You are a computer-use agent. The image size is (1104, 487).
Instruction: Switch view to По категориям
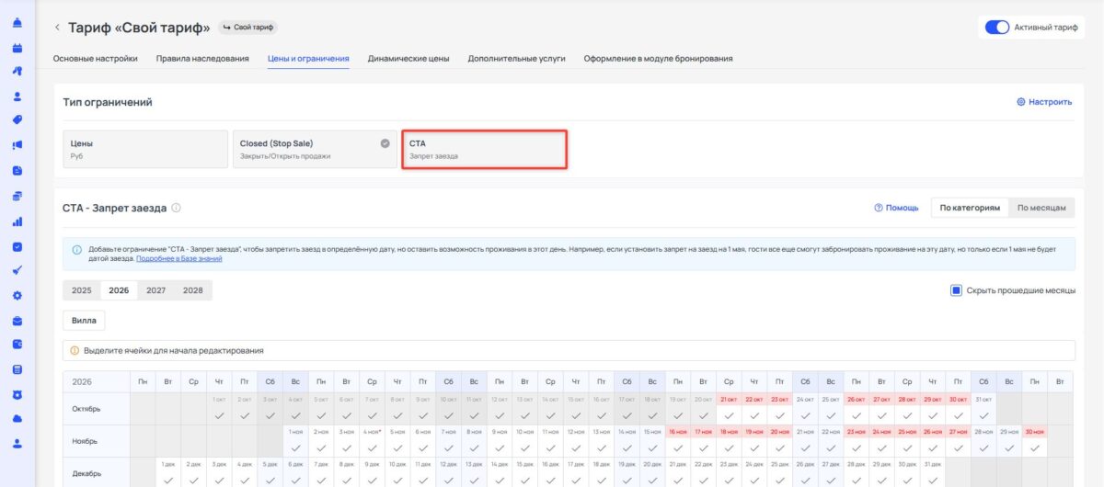click(970, 208)
